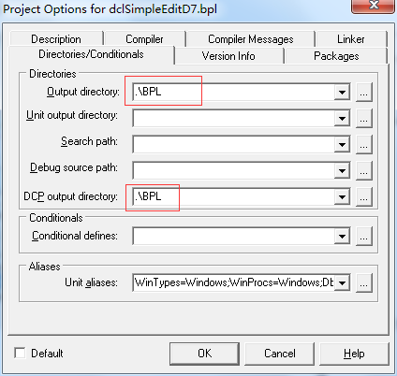The height and width of the screenshot is (376, 397).
Task: Open the Unit aliases dropdown list
Action: tap(342, 283)
